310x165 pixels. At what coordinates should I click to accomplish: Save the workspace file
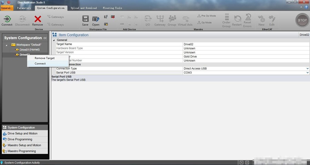[85, 19]
